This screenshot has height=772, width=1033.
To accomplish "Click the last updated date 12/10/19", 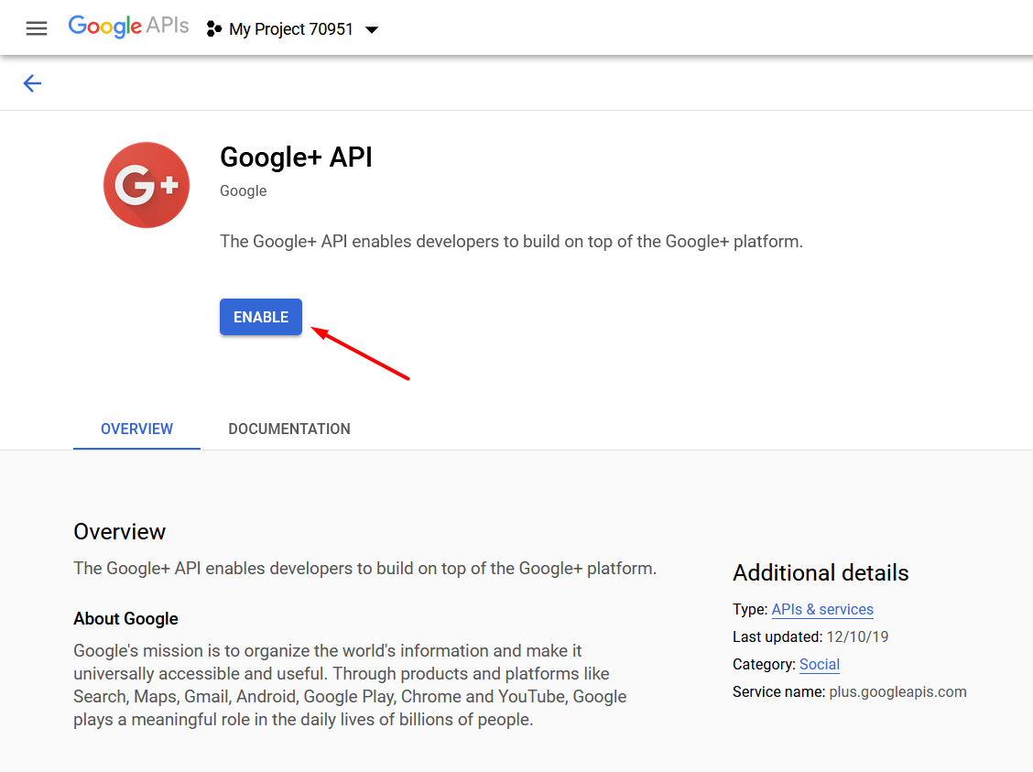I will (857, 637).
